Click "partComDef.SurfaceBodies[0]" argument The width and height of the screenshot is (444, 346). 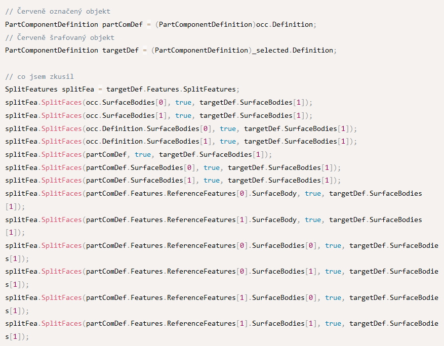tap(140, 167)
